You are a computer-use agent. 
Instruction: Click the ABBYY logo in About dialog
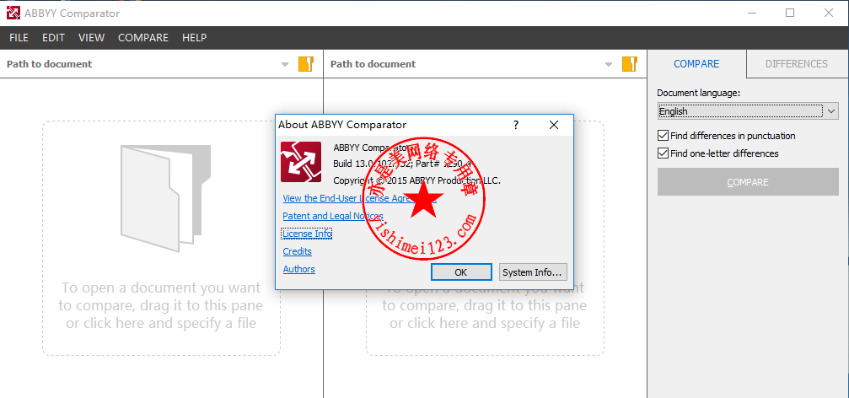pos(301,162)
